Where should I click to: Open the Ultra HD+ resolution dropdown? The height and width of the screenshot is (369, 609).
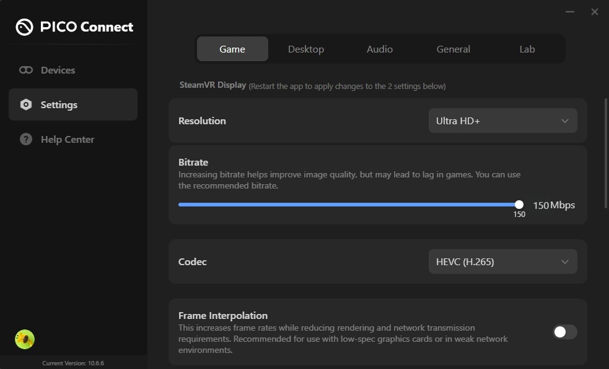pos(502,121)
